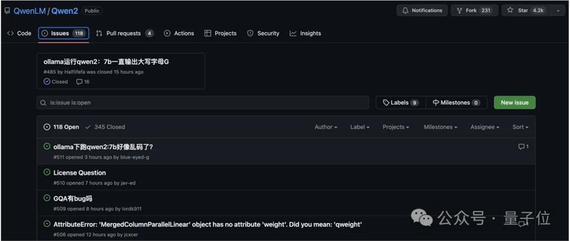570x241 pixels.
Task: Open the Projects filter dropdown
Action: click(396, 127)
